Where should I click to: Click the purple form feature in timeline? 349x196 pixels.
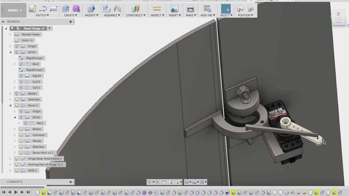click(144, 192)
